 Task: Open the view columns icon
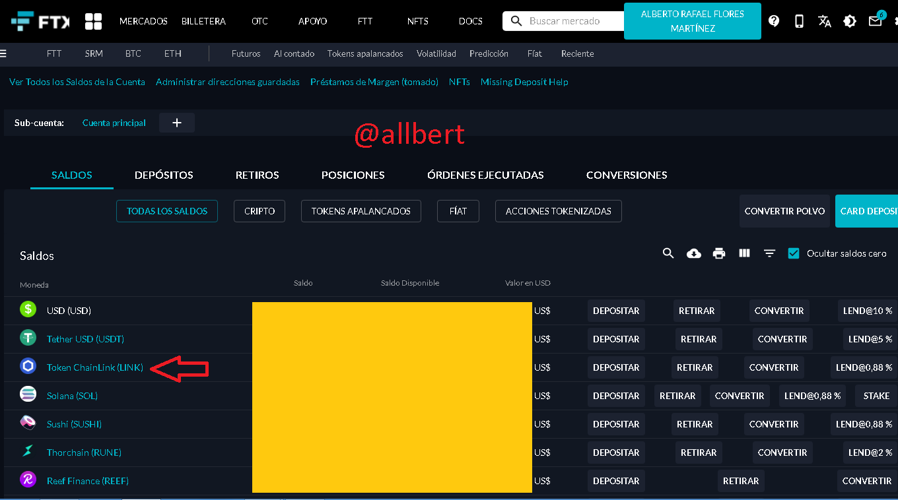click(744, 253)
